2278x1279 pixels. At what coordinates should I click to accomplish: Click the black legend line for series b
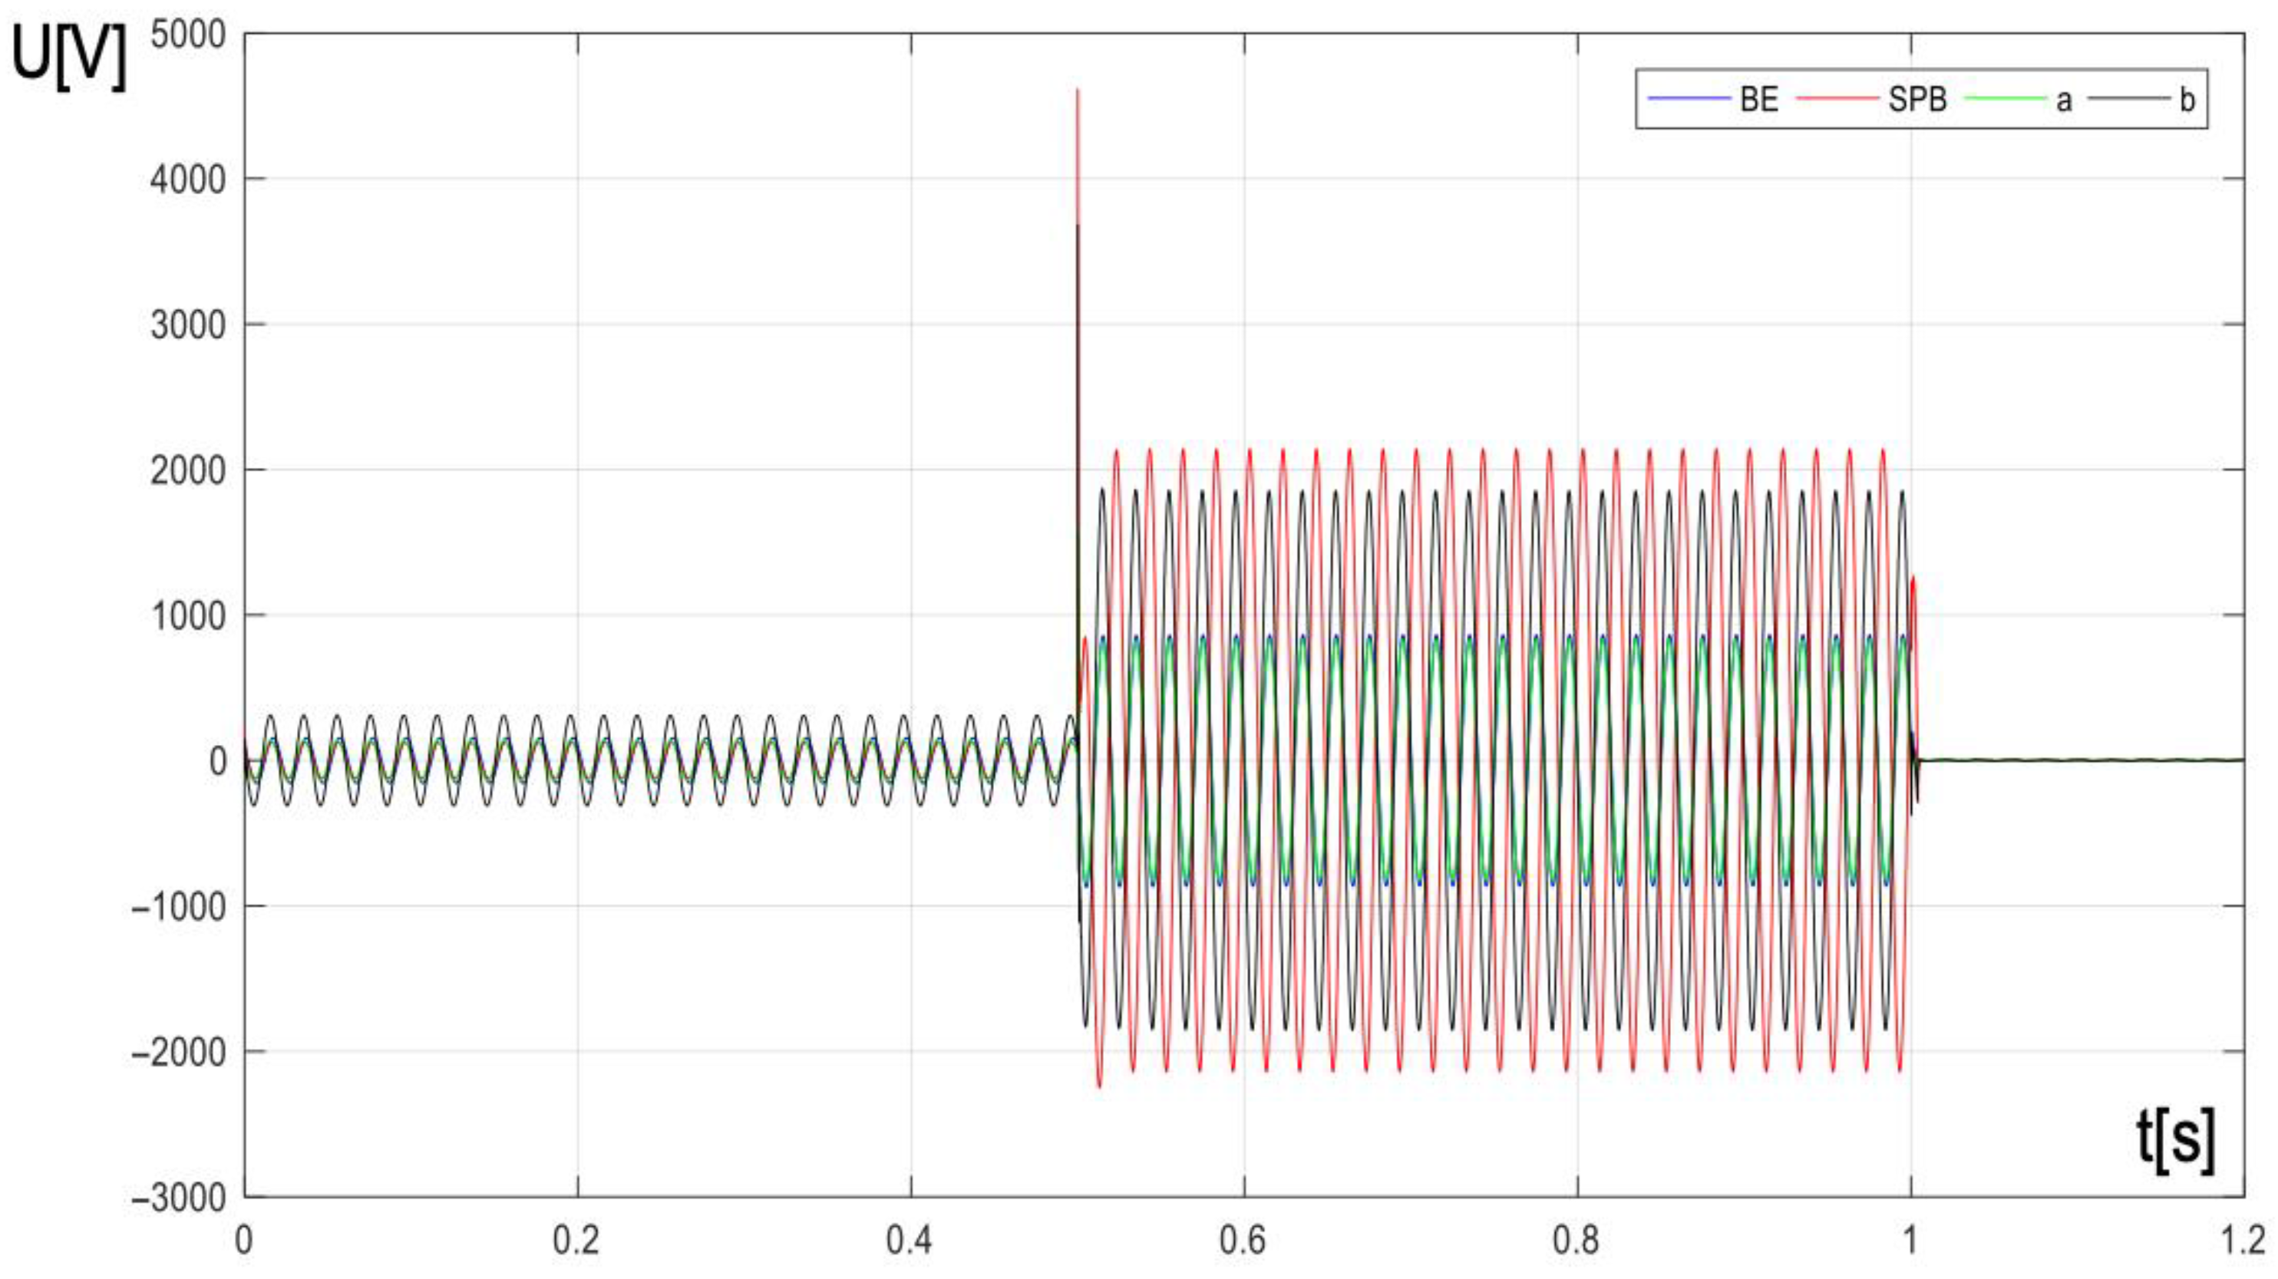point(2129,98)
